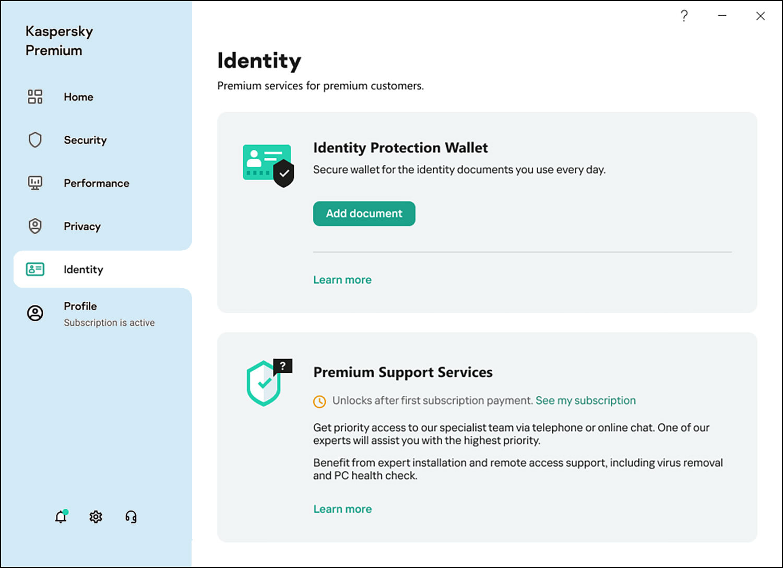This screenshot has height=568, width=783.
Task: Go to the Home tab
Action: (78, 97)
